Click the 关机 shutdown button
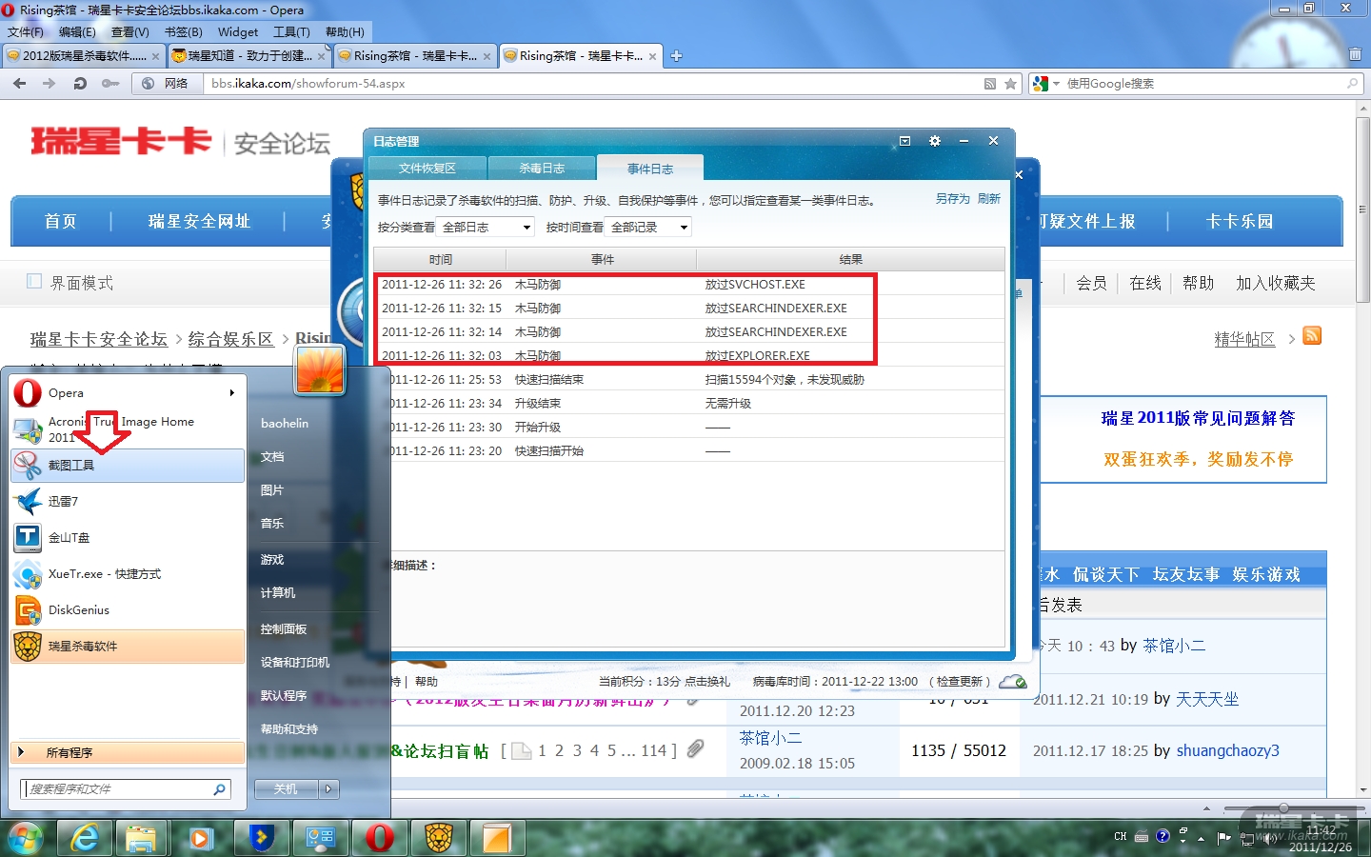 (287, 789)
